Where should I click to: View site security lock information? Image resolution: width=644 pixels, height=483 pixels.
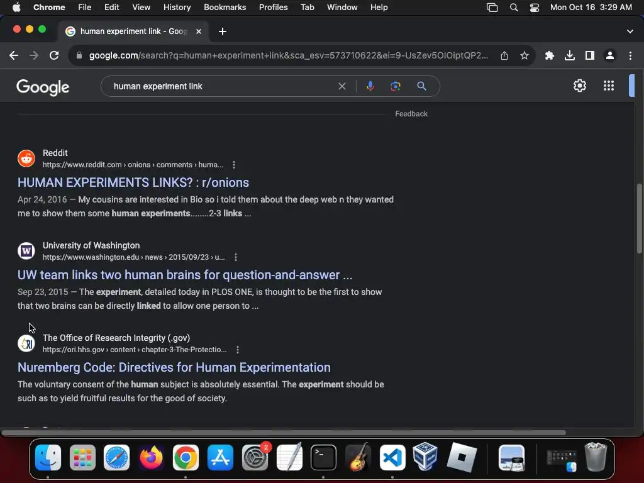coord(79,55)
